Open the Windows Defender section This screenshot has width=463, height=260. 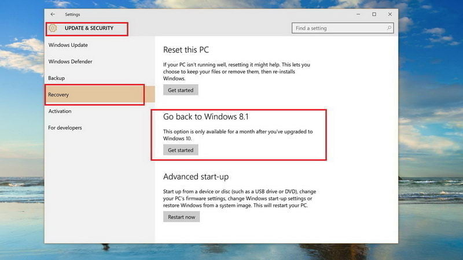[70, 62]
